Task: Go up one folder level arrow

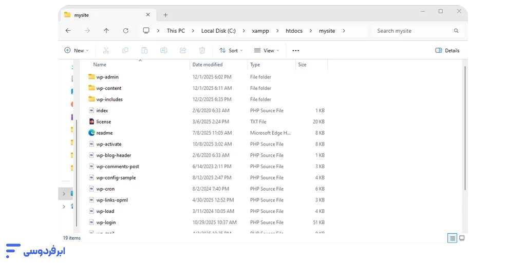Action: click(106, 31)
